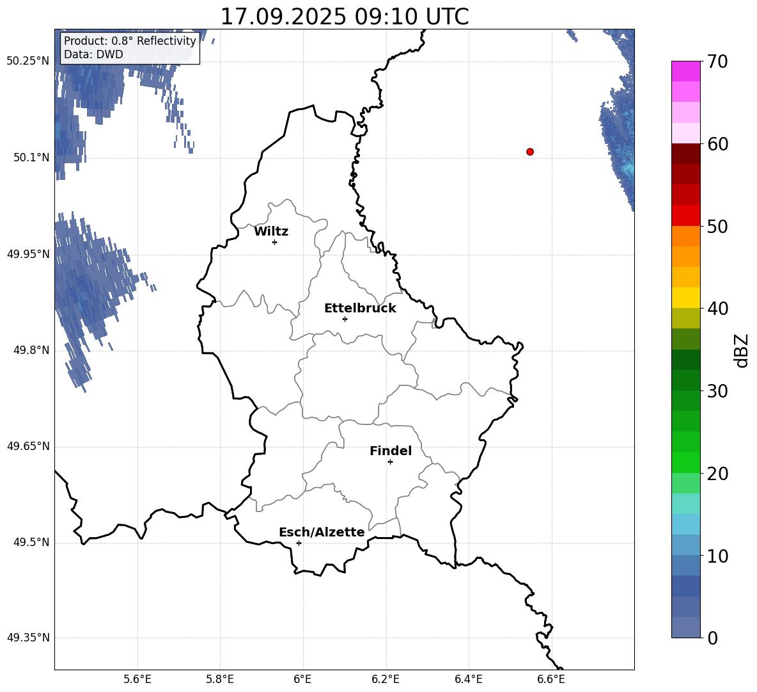Image resolution: width=757 pixels, height=692 pixels.
Task: Click the Ettelbruck station cross marker
Action: [345, 319]
